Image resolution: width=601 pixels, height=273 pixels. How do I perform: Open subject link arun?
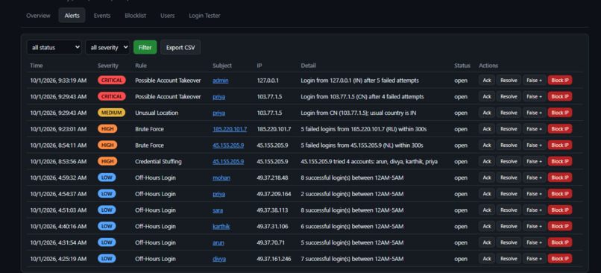tap(218, 242)
